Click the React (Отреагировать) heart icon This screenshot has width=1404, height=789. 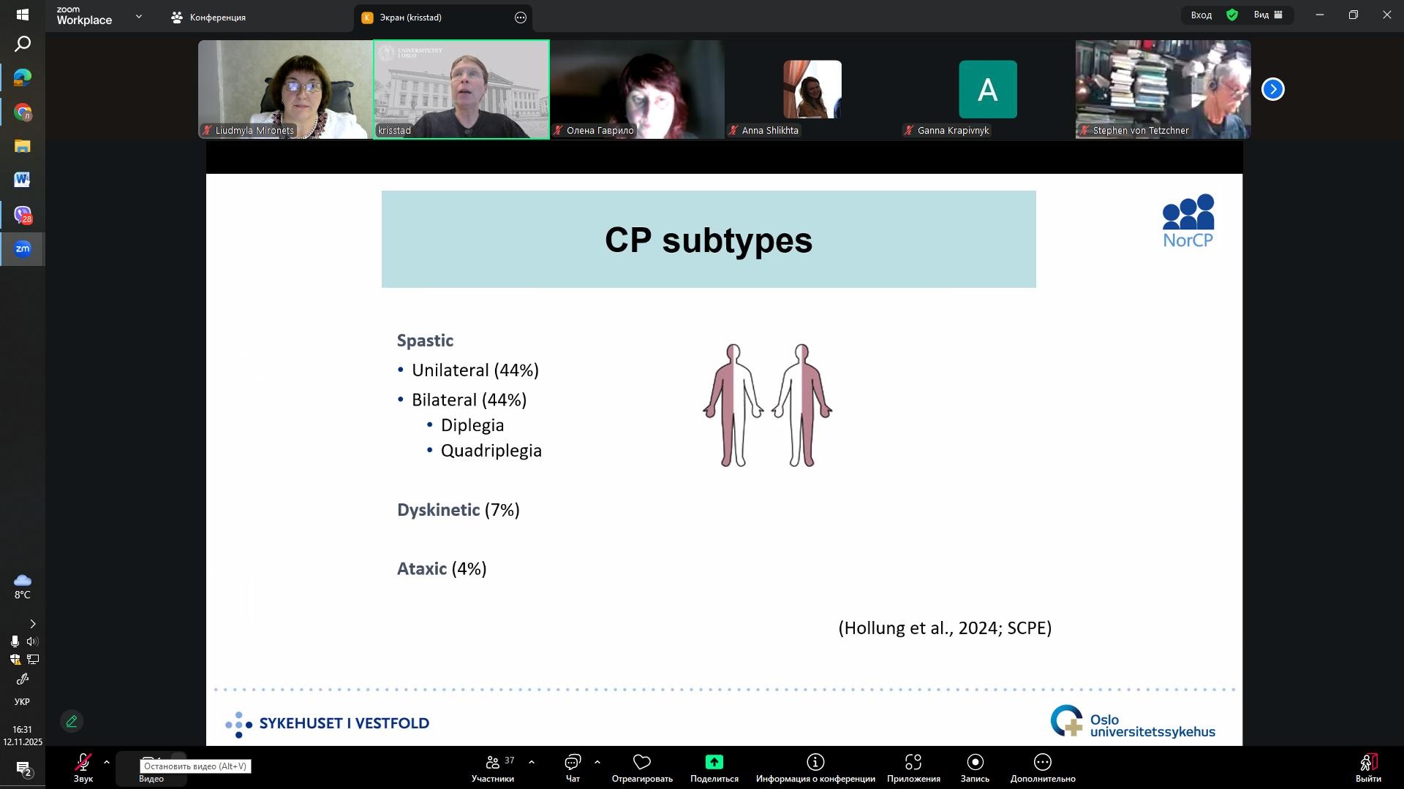point(641,763)
